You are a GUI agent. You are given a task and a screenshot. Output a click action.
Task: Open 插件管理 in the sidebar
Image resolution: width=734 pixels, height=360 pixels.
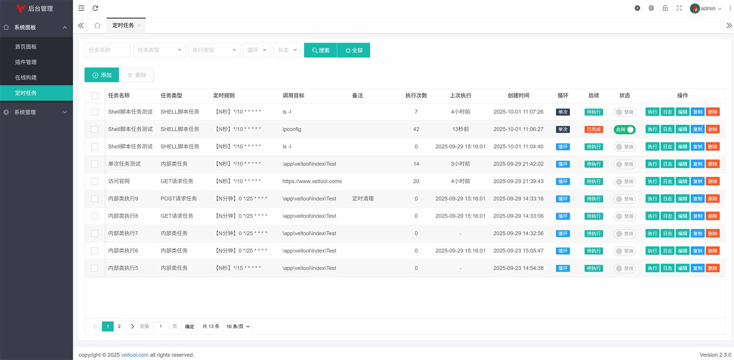[x=26, y=62]
